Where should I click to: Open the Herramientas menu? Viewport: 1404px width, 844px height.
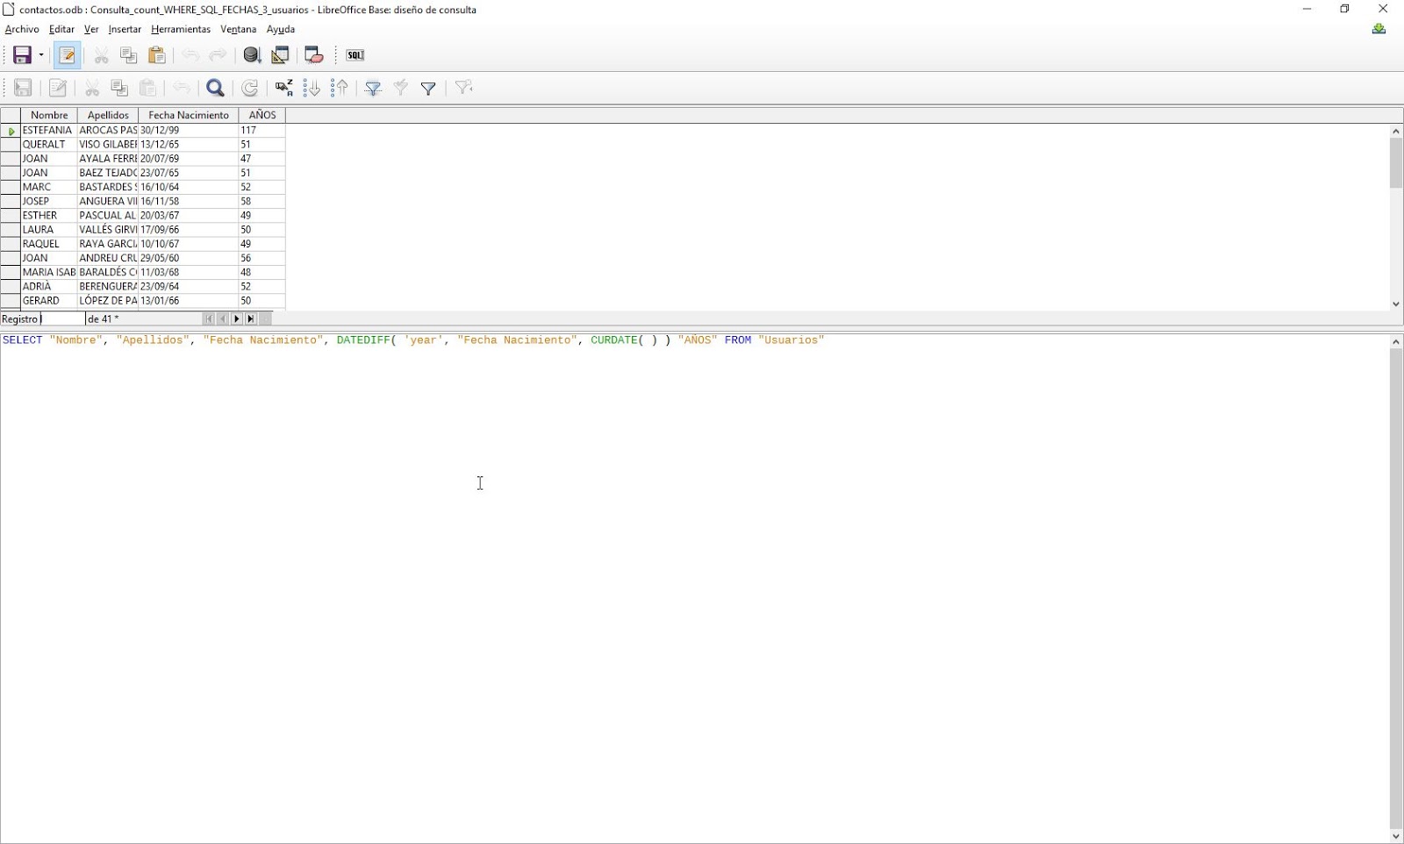181,29
